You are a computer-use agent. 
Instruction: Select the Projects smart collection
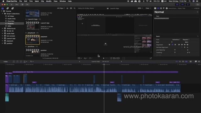[12, 24]
